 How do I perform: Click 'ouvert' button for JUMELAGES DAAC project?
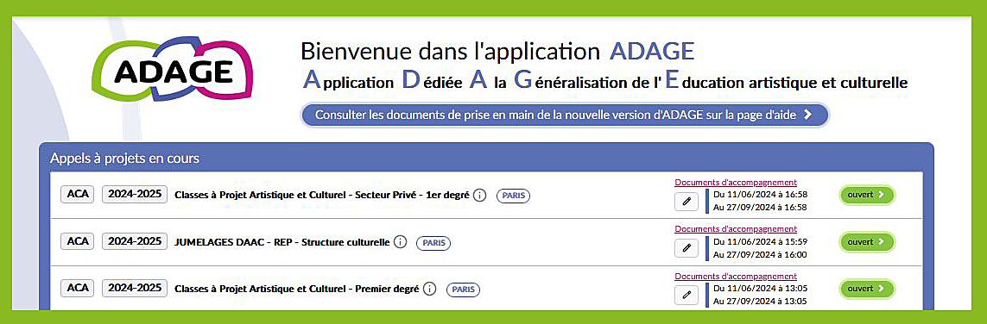click(x=866, y=242)
